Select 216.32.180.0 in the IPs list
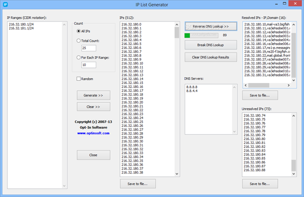304x197 pixels. (x=132, y=24)
